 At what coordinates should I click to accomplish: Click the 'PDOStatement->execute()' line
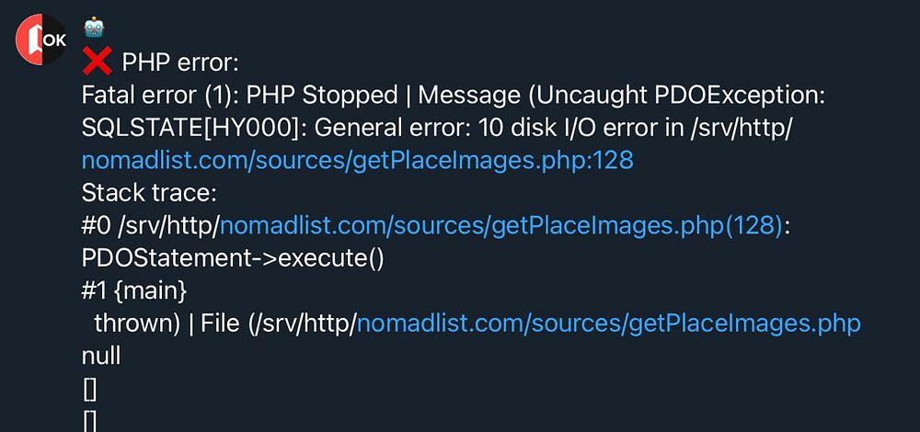[232, 258]
